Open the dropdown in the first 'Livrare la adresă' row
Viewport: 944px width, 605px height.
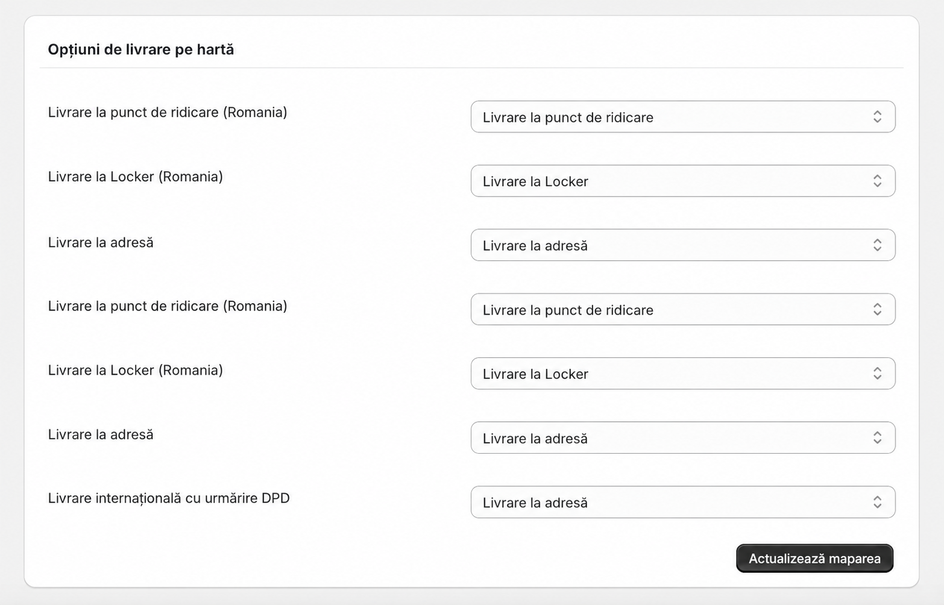[x=683, y=245]
